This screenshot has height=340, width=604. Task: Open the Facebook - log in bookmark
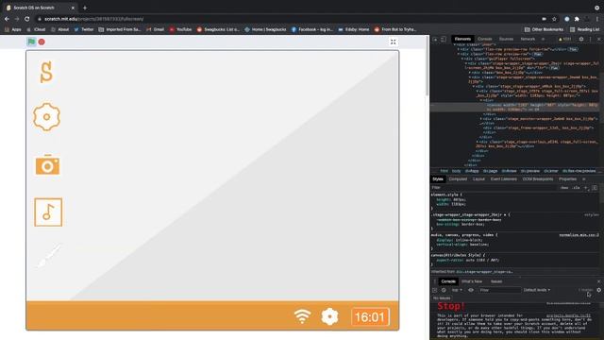click(312, 29)
